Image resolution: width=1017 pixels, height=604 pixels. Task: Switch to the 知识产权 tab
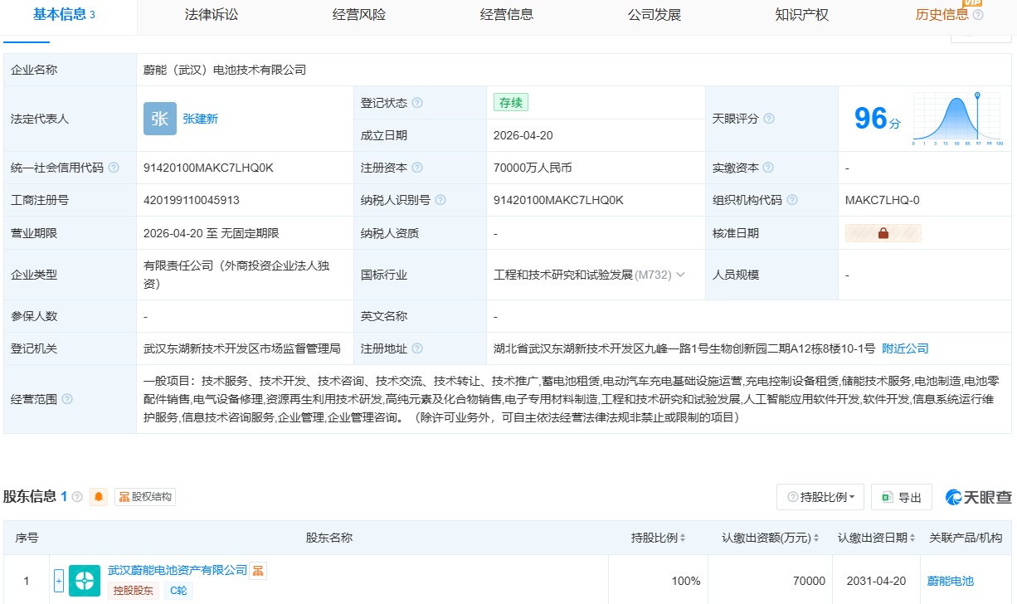coord(801,14)
